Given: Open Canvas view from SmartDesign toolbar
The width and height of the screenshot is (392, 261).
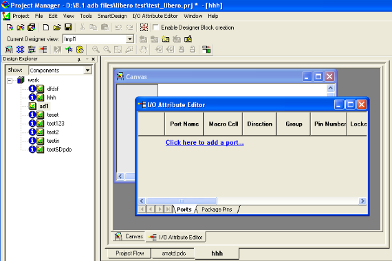Looking at the screenshot, I should point(9,49).
